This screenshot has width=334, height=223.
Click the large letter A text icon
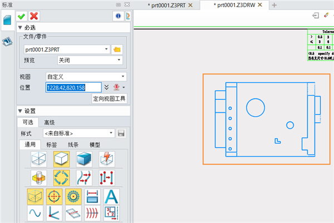coord(112,196)
